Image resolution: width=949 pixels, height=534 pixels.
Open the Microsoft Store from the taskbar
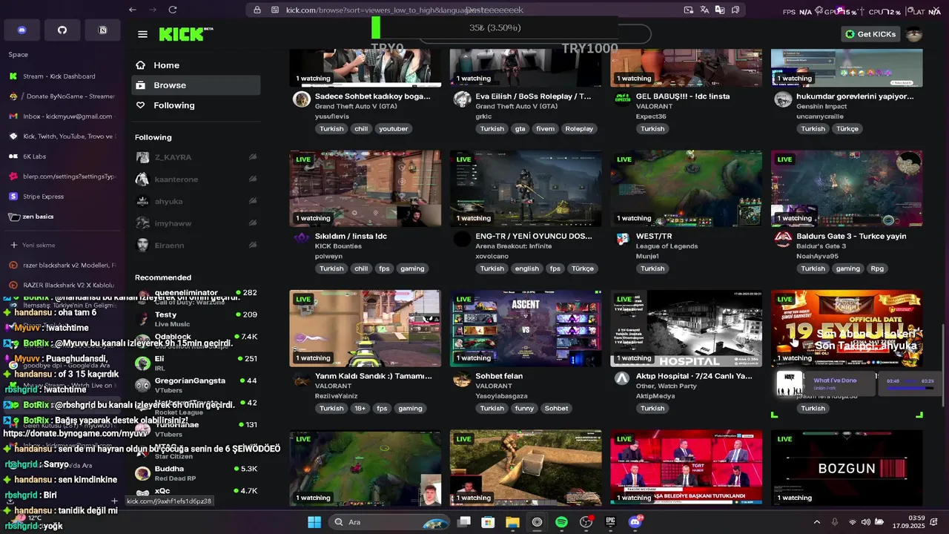pyautogui.click(x=488, y=522)
